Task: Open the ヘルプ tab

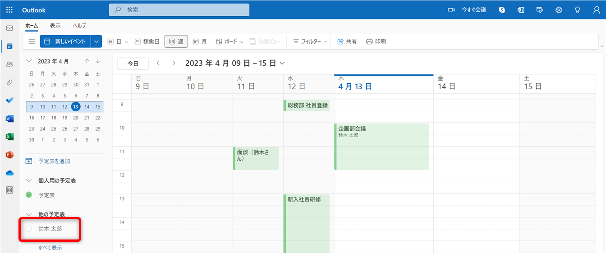Action: click(x=79, y=26)
